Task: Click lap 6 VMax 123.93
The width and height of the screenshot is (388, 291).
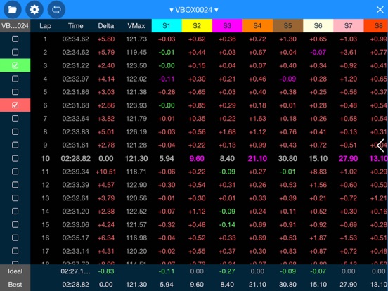Action: click(136, 105)
